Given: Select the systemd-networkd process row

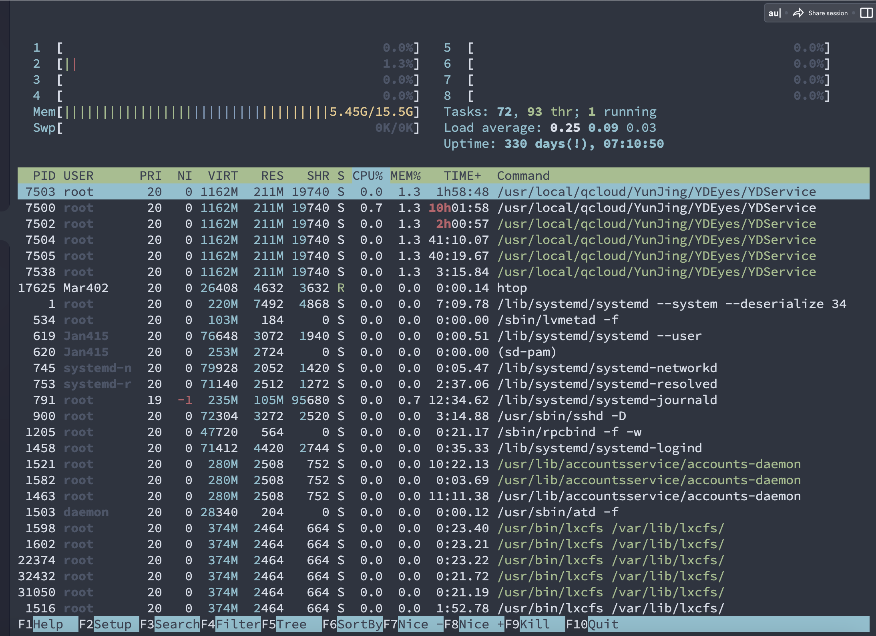Looking at the screenshot, I should pyautogui.click(x=444, y=368).
